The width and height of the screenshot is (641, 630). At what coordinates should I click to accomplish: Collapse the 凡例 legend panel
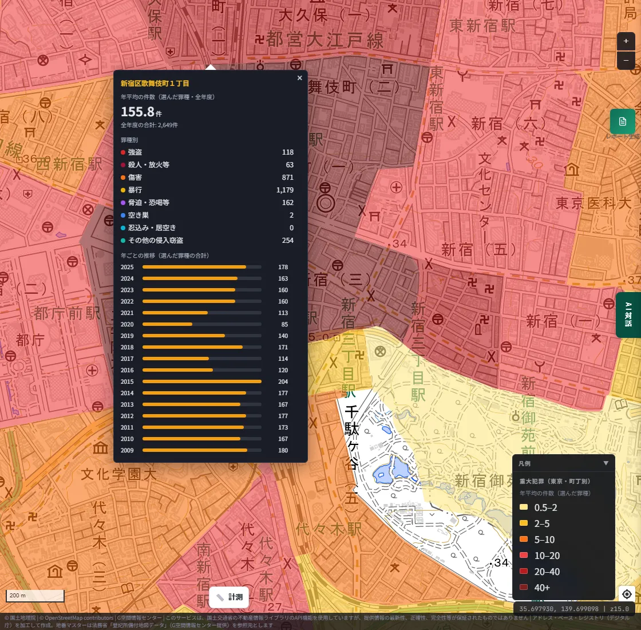[x=606, y=463]
